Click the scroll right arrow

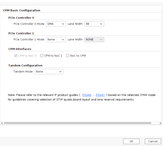point(160,123)
